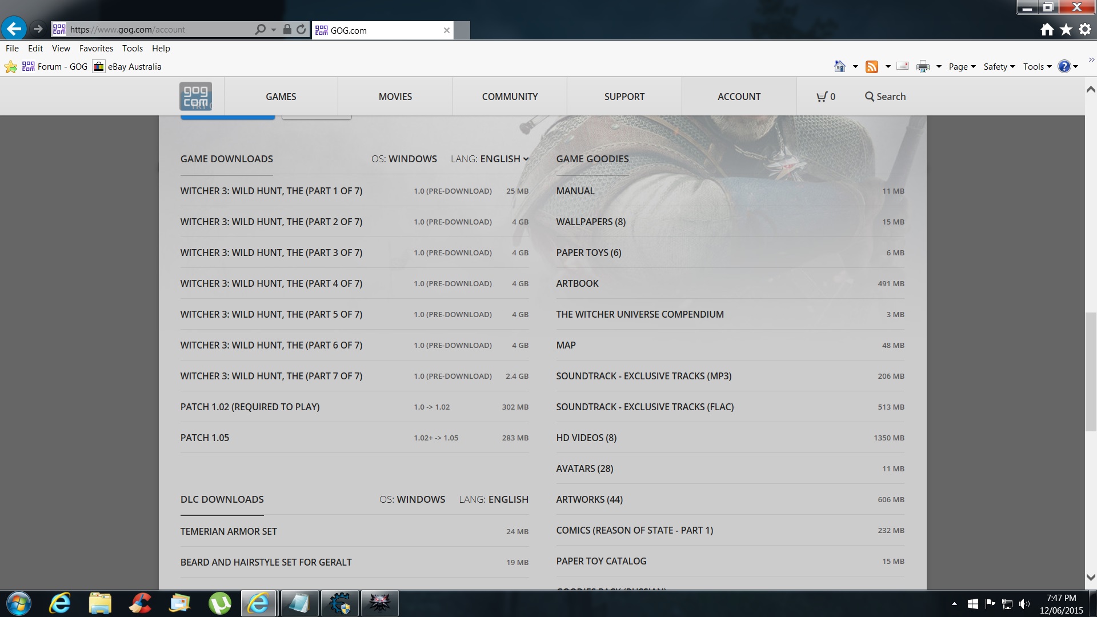Download Witcher 3 Part 1 of 7
1097x617 pixels.
tap(354, 191)
